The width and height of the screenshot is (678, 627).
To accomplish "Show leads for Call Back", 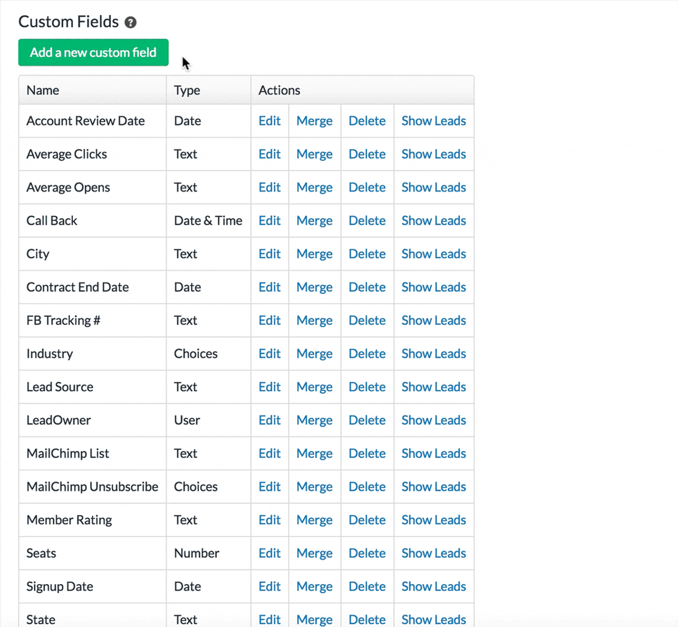I will pos(434,221).
